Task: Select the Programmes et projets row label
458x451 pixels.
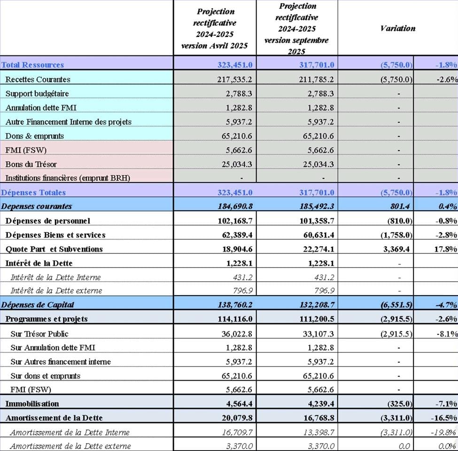Action: pyautogui.click(x=47, y=319)
